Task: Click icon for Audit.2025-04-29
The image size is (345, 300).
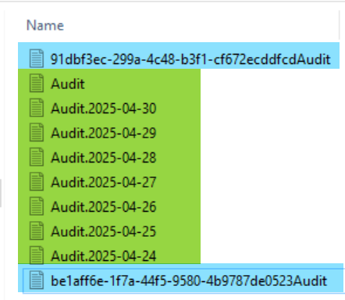Action: [36, 132]
